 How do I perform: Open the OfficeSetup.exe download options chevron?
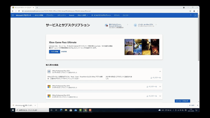pyautogui.click(x=35, y=105)
